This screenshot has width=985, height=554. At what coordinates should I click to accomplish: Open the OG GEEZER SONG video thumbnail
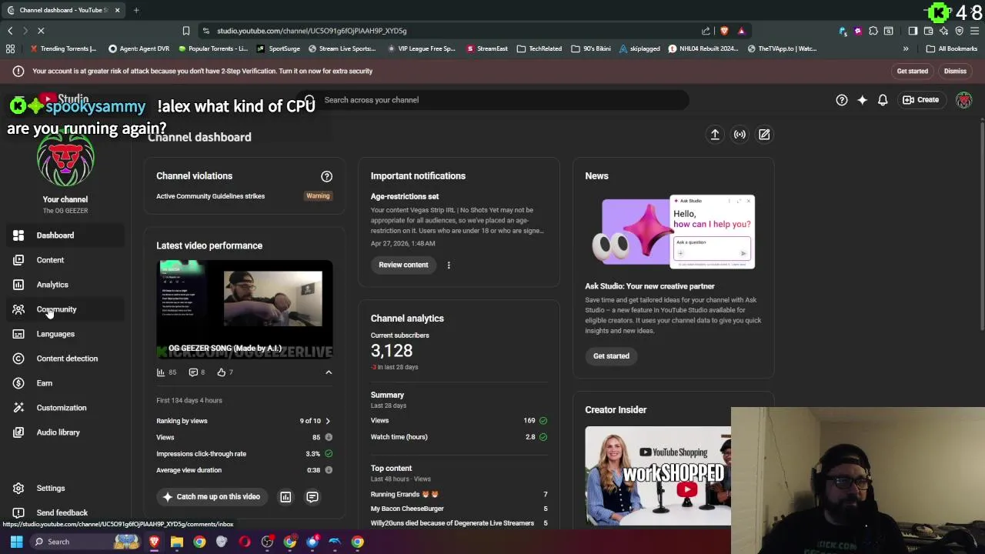tap(245, 309)
